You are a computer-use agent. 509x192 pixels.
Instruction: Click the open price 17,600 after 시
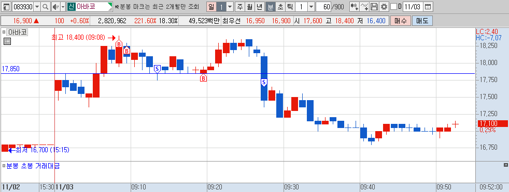(313, 21)
